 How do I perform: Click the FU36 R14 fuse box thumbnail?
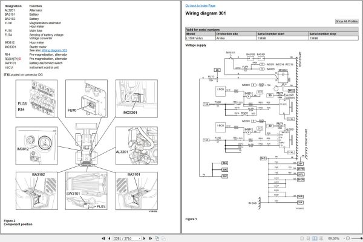click(36, 99)
